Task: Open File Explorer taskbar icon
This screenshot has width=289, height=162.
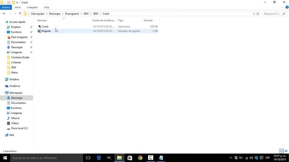Action: tap(119, 158)
